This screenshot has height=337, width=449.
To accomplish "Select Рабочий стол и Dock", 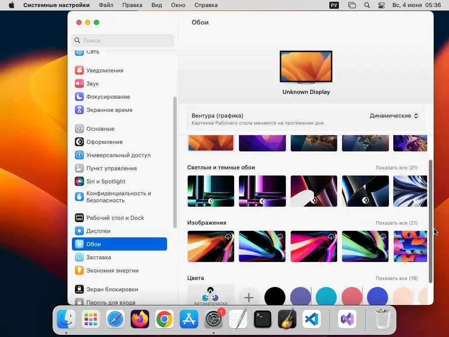I will pyautogui.click(x=119, y=218).
